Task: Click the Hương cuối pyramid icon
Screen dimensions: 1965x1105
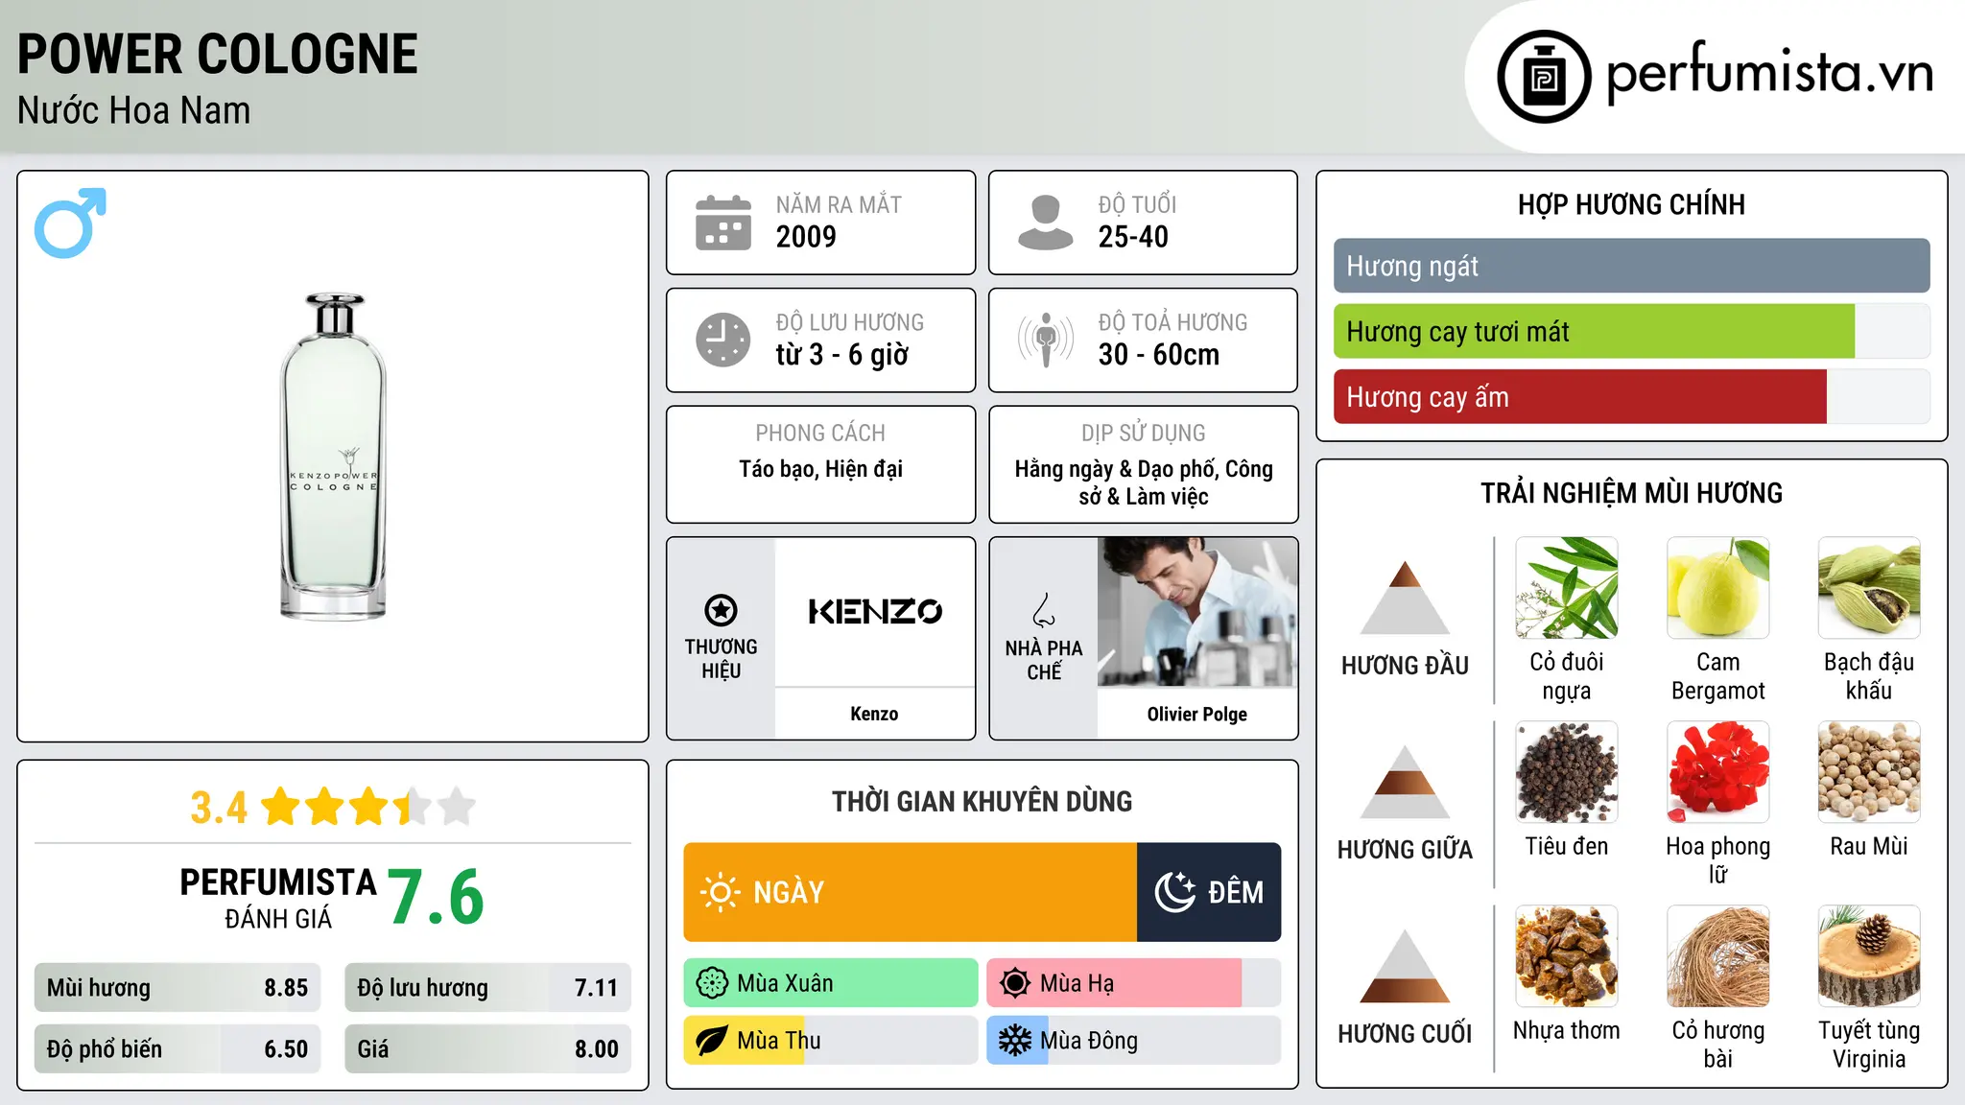Action: pos(1406,966)
